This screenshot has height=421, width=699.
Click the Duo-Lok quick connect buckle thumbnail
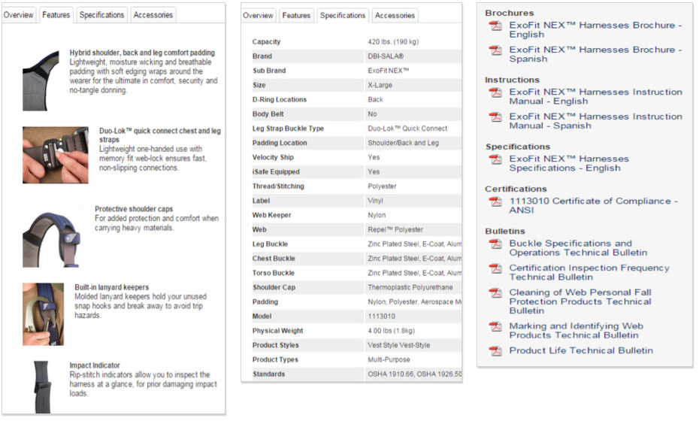(x=56, y=155)
